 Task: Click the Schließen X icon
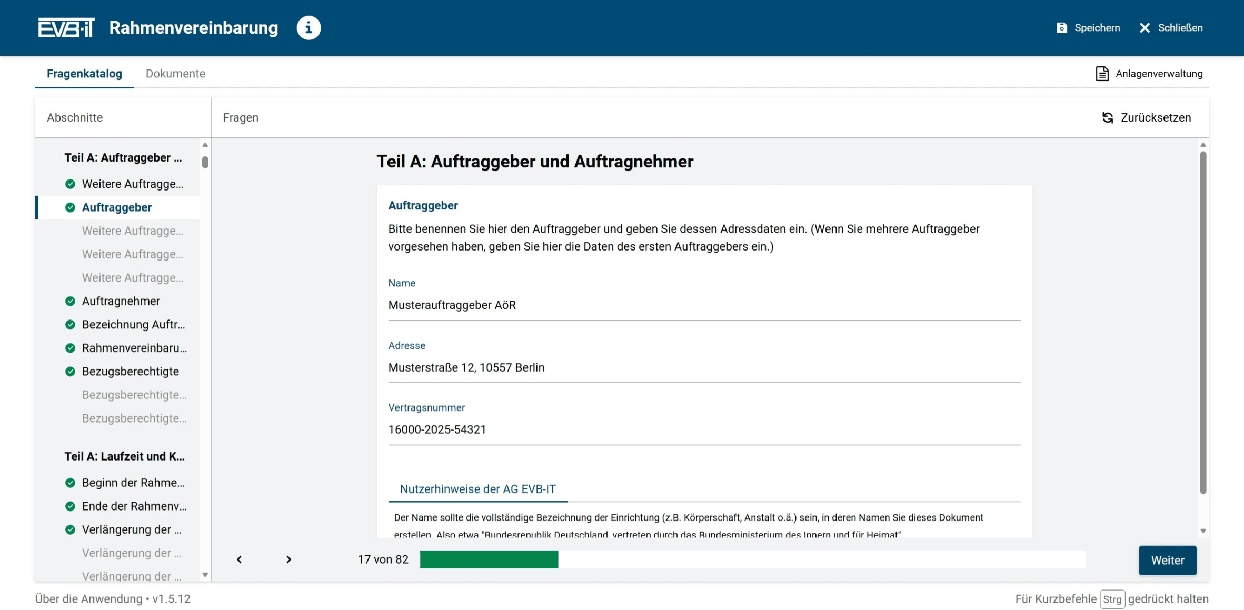(x=1145, y=28)
